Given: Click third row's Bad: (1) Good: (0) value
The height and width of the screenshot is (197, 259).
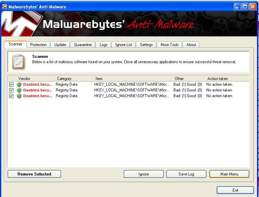Looking at the screenshot, I should pos(188,96).
